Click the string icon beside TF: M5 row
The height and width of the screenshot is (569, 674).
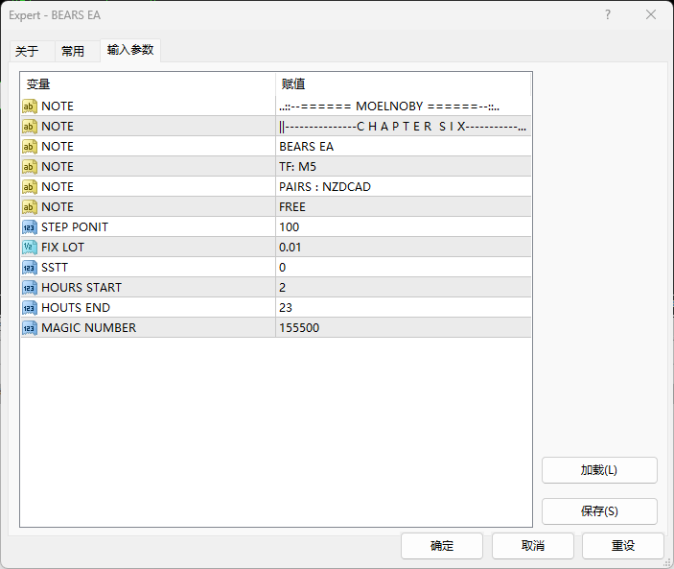30,167
